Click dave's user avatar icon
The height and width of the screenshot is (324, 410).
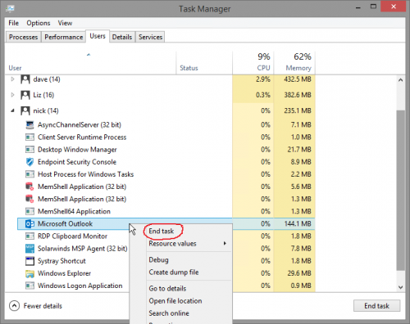[x=25, y=79]
